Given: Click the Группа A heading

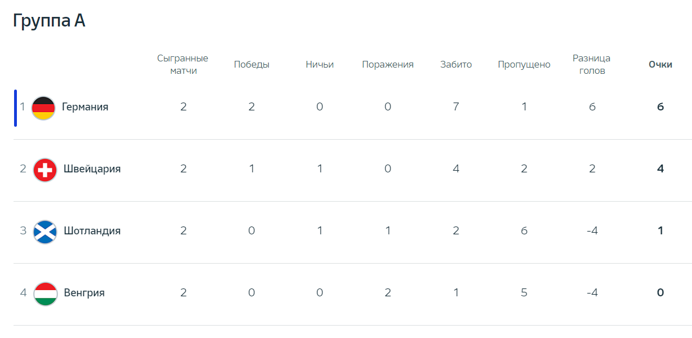Looking at the screenshot, I should [49, 21].
